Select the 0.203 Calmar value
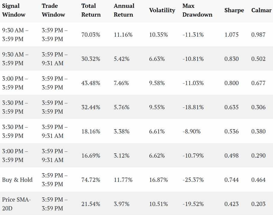The width and height of the screenshot is (273, 215). [x=258, y=204]
